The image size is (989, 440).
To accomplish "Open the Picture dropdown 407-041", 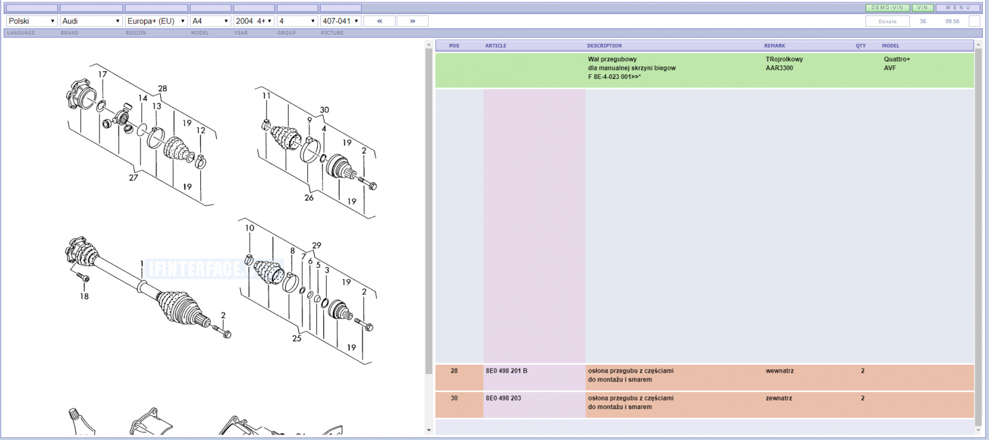I will click(x=341, y=21).
